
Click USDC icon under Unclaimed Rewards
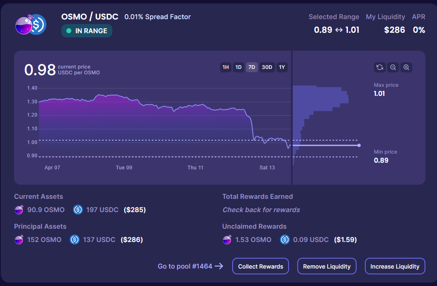click(285, 240)
